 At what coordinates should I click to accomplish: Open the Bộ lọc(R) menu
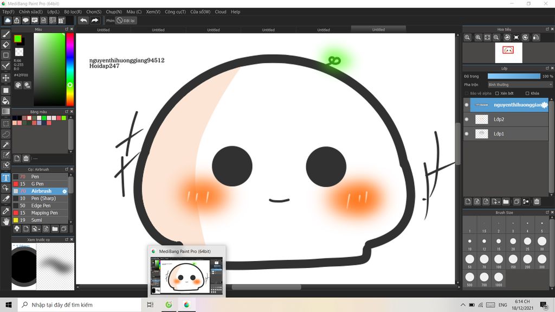73,12
